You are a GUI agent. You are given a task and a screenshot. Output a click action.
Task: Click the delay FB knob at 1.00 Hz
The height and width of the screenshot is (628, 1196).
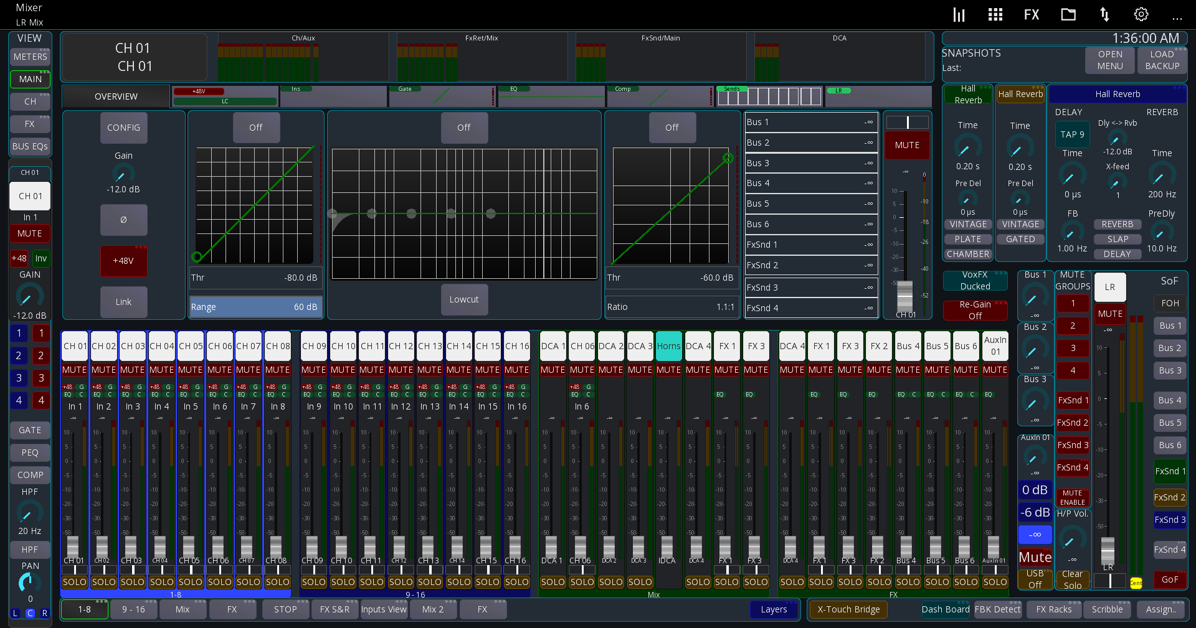pos(1071,232)
